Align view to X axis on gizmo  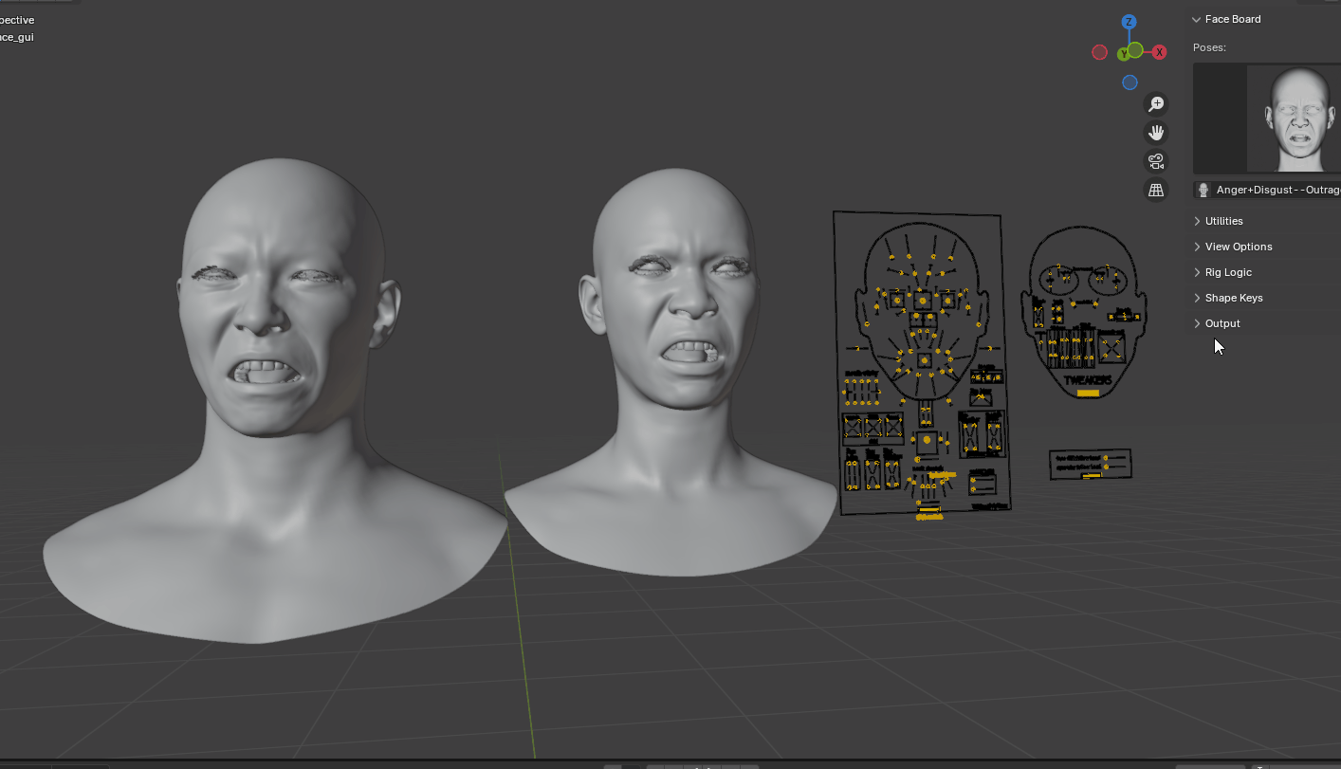click(x=1159, y=53)
